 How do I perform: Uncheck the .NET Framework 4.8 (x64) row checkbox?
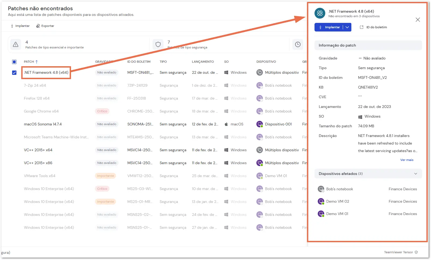[x=14, y=73]
